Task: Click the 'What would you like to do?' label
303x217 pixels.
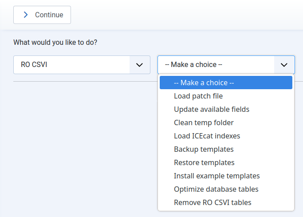Action: 55,43
